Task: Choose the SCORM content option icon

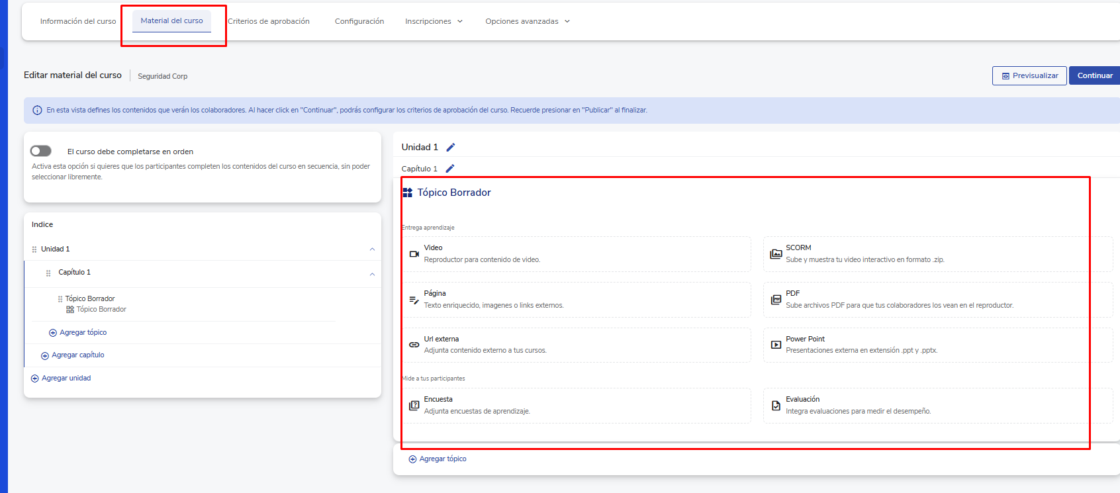Action: click(x=776, y=254)
